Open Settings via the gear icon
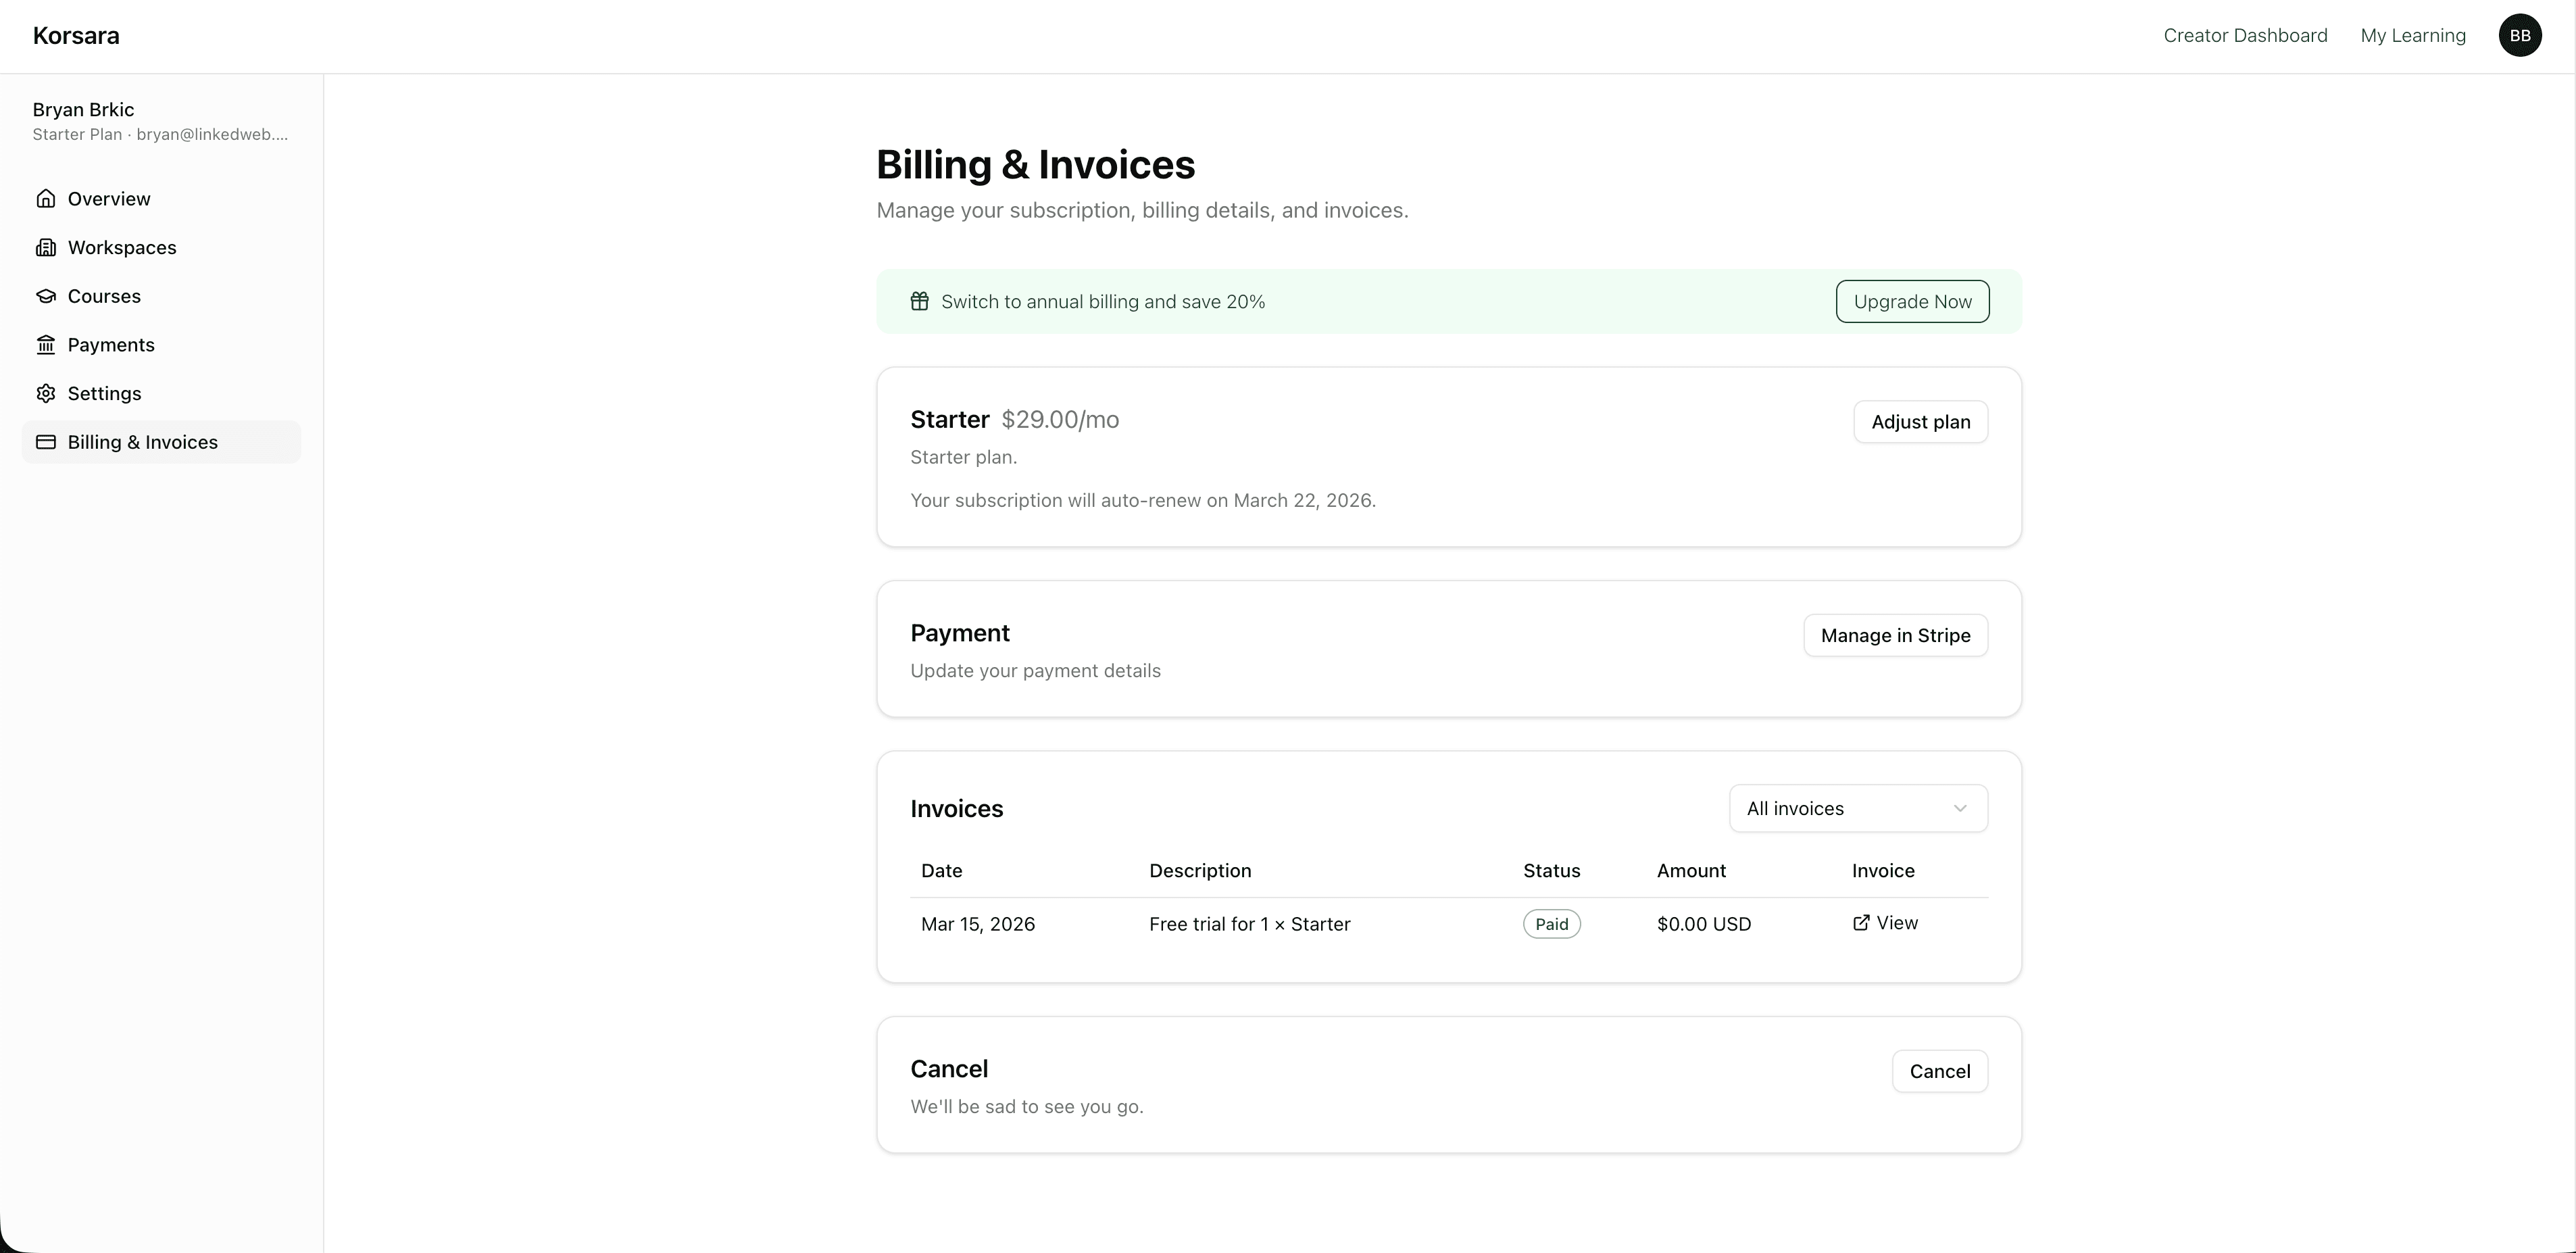The image size is (2576, 1253). coord(46,393)
